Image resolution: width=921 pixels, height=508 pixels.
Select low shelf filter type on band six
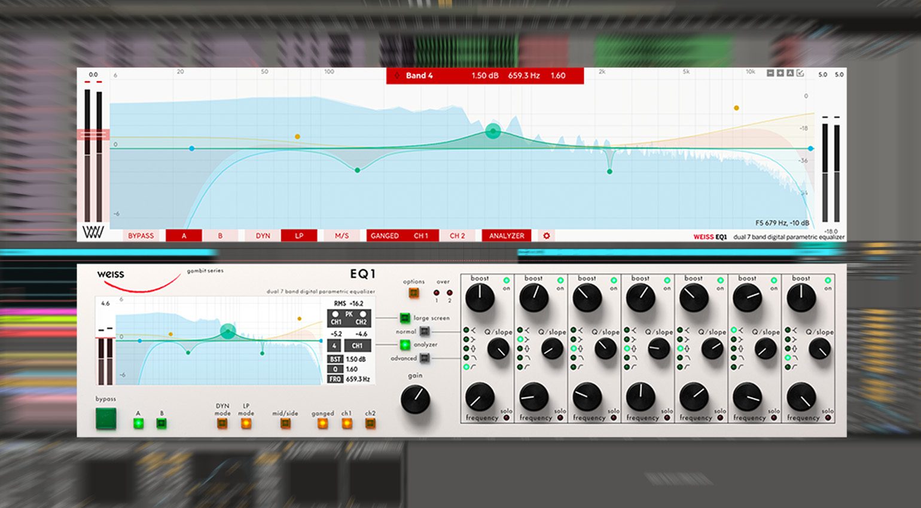coord(734,339)
